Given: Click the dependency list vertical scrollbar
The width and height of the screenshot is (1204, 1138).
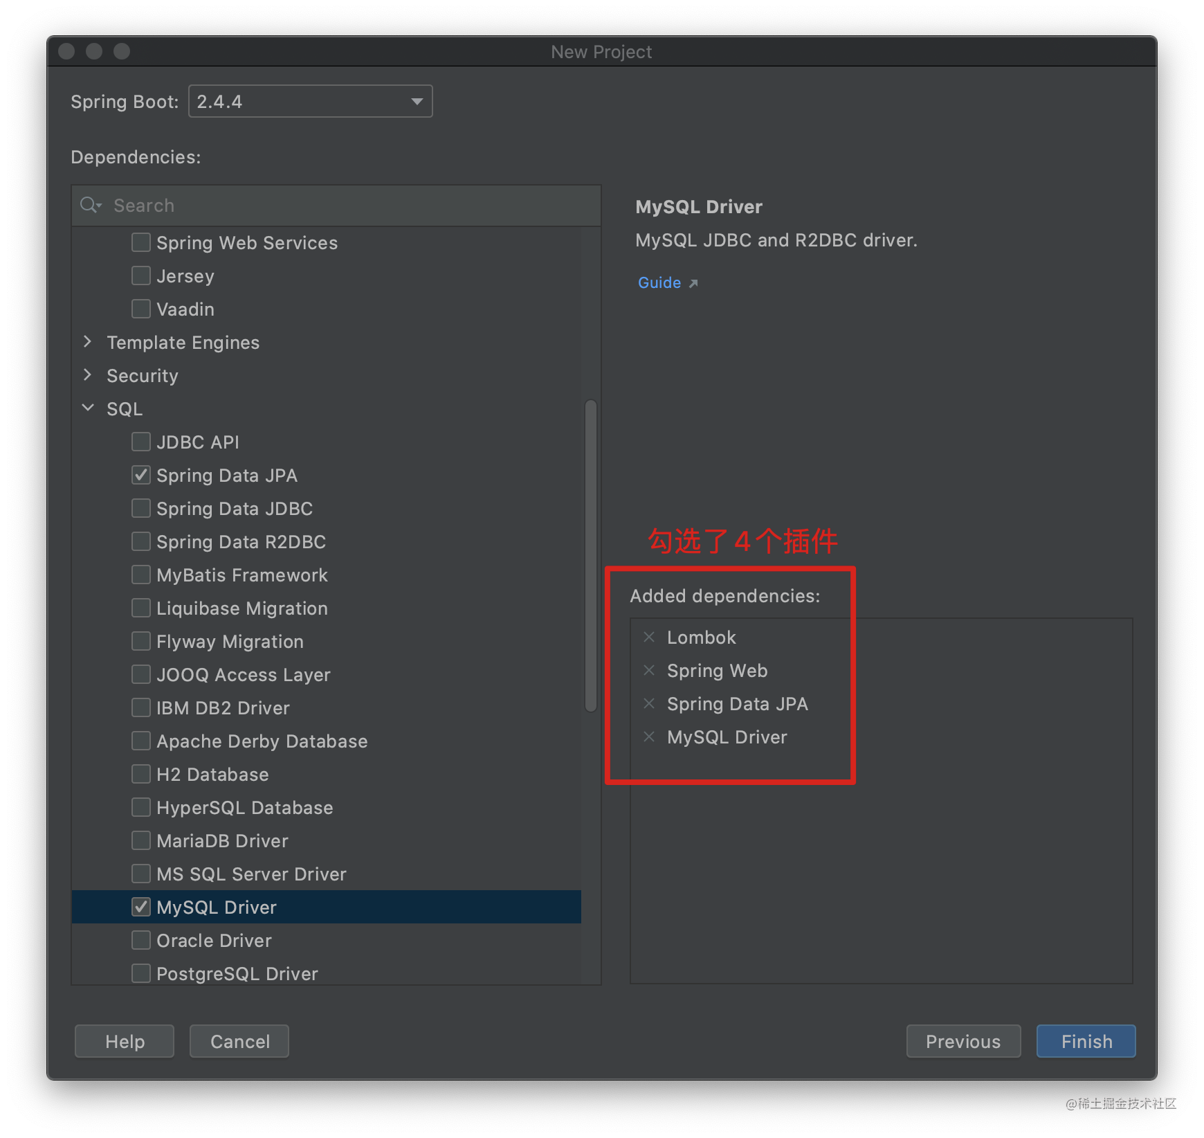Looking at the screenshot, I should click(x=590, y=555).
